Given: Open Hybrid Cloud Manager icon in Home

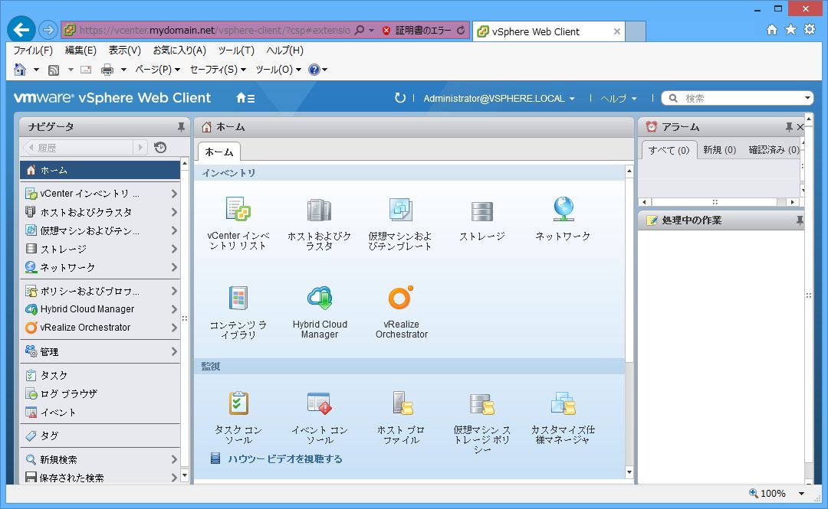Looking at the screenshot, I should point(320,298).
